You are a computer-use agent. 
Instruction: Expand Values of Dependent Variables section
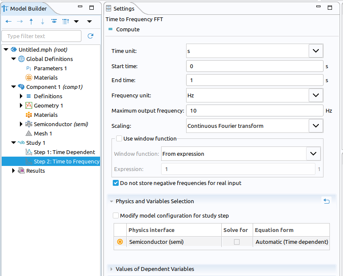pyautogui.click(x=112, y=269)
